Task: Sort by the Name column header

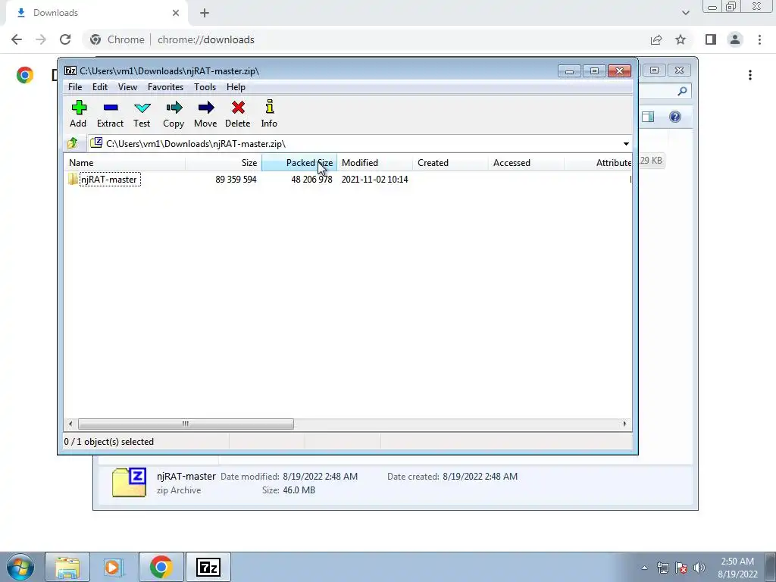Action: pyautogui.click(x=125, y=163)
